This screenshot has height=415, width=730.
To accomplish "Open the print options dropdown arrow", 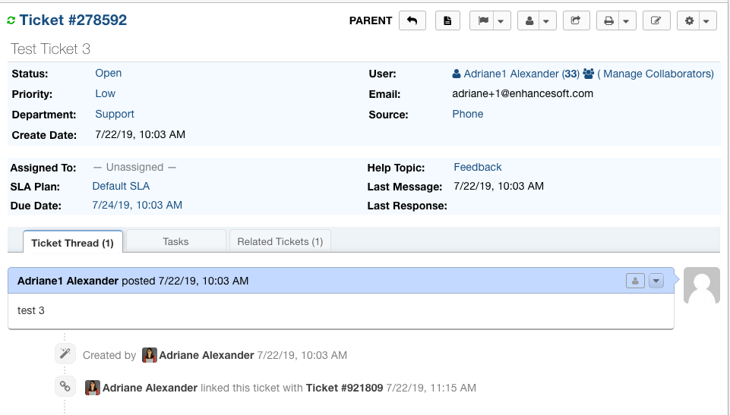I will pyautogui.click(x=627, y=21).
